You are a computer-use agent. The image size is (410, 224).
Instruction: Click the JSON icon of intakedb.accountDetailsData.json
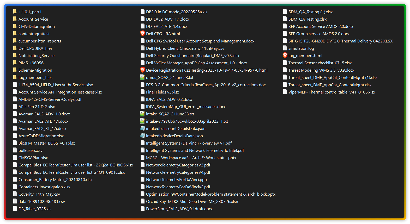(x=142, y=128)
